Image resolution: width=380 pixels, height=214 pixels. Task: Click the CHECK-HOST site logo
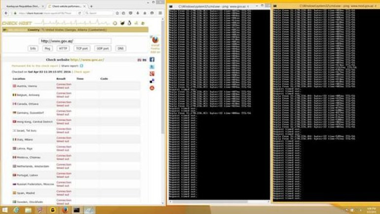(17, 23)
